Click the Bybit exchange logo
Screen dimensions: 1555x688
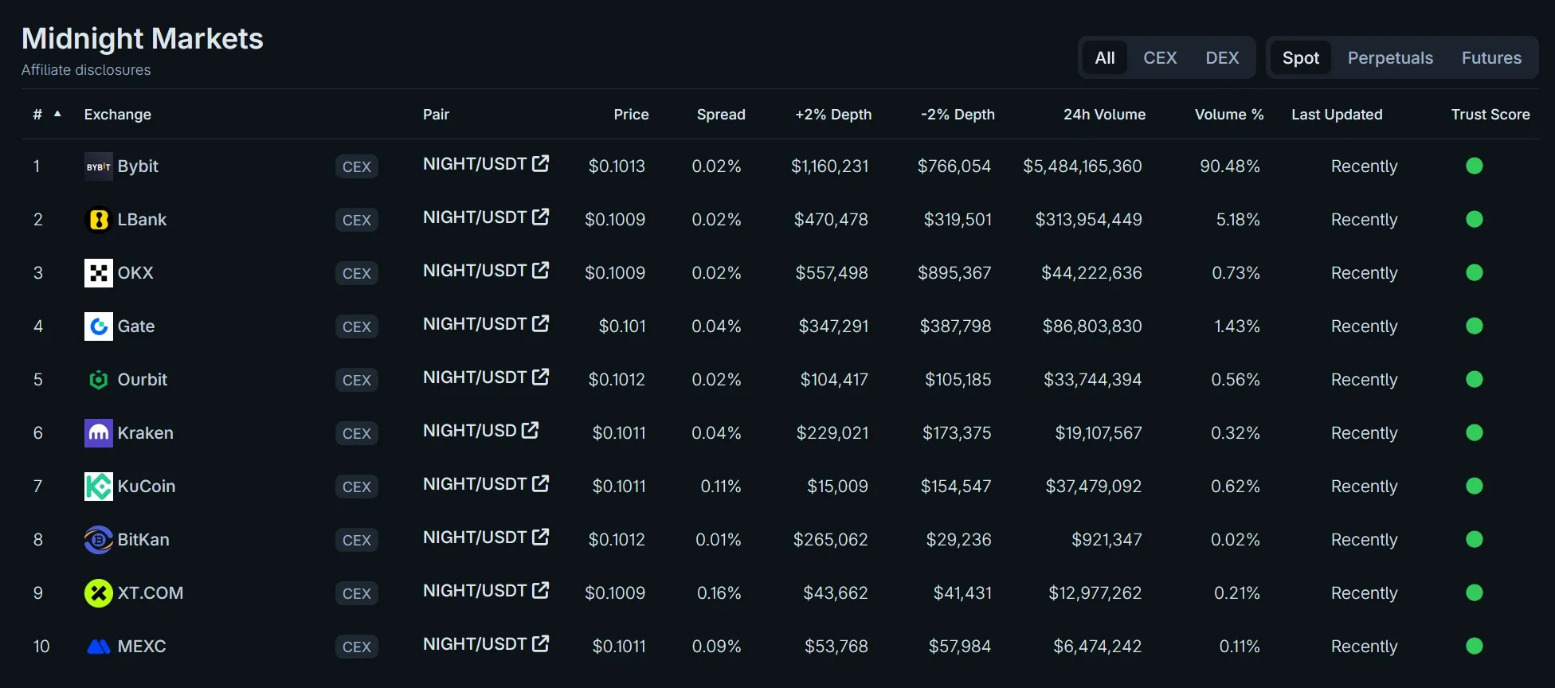[x=99, y=166]
